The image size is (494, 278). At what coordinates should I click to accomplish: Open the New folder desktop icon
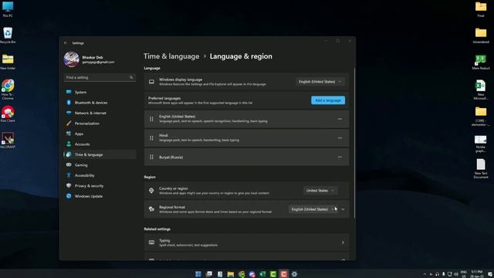(8, 62)
